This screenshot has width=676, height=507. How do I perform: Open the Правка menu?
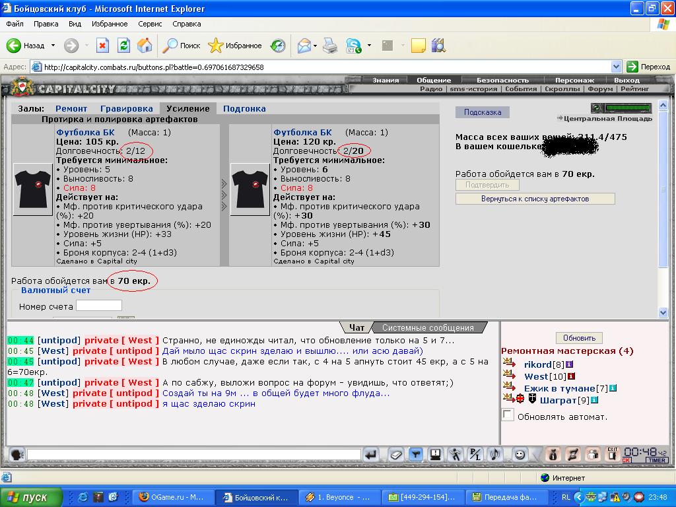pos(46,24)
